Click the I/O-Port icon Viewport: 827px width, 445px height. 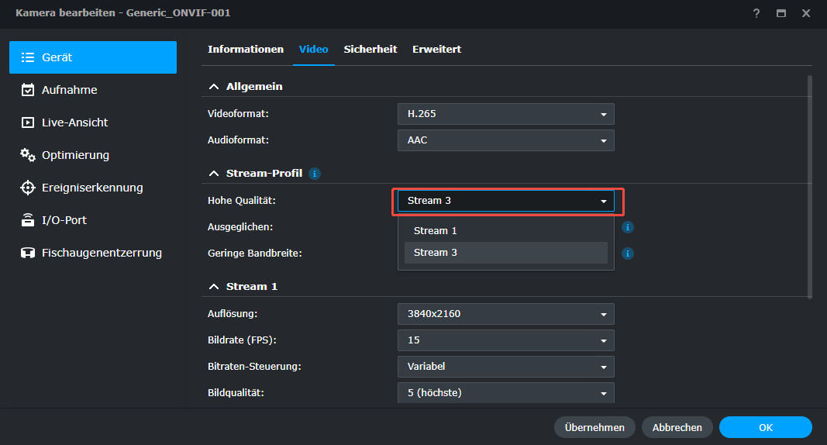[27, 220]
